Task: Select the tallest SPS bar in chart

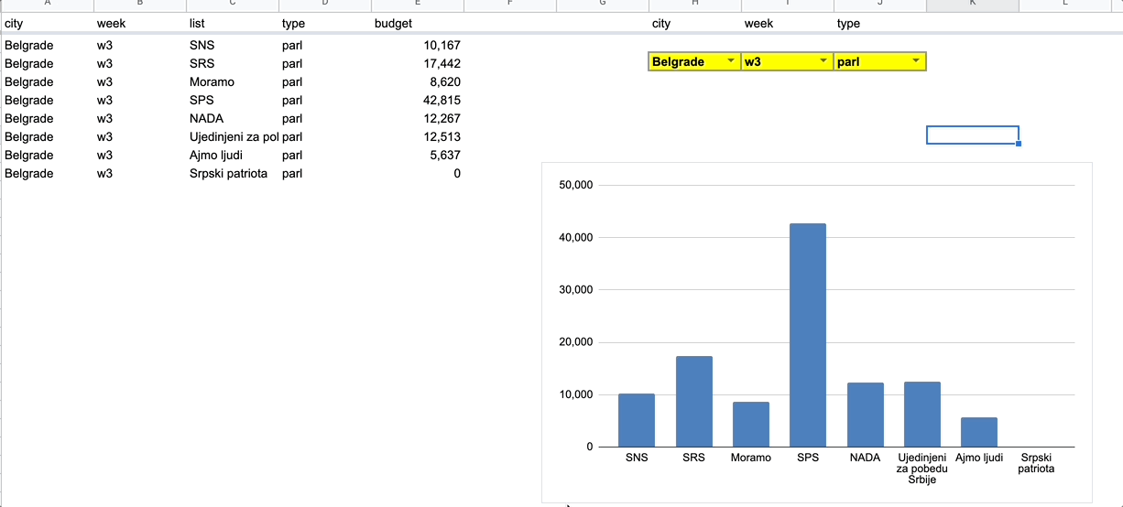Action: click(x=807, y=335)
